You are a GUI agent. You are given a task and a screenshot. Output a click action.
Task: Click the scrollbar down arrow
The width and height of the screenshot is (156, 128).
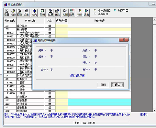click(154, 110)
